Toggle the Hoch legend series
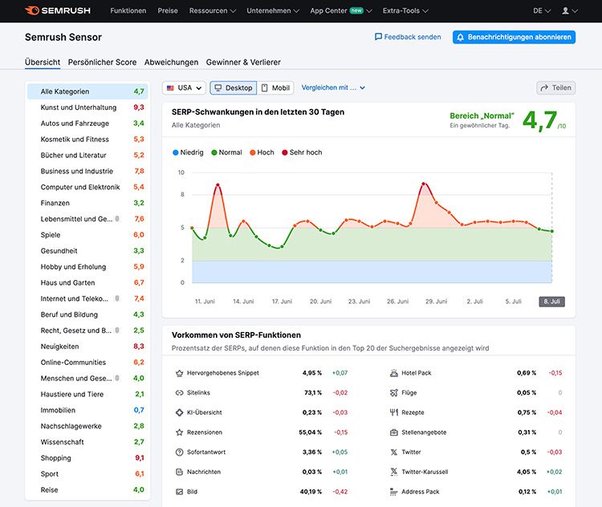 (x=262, y=152)
